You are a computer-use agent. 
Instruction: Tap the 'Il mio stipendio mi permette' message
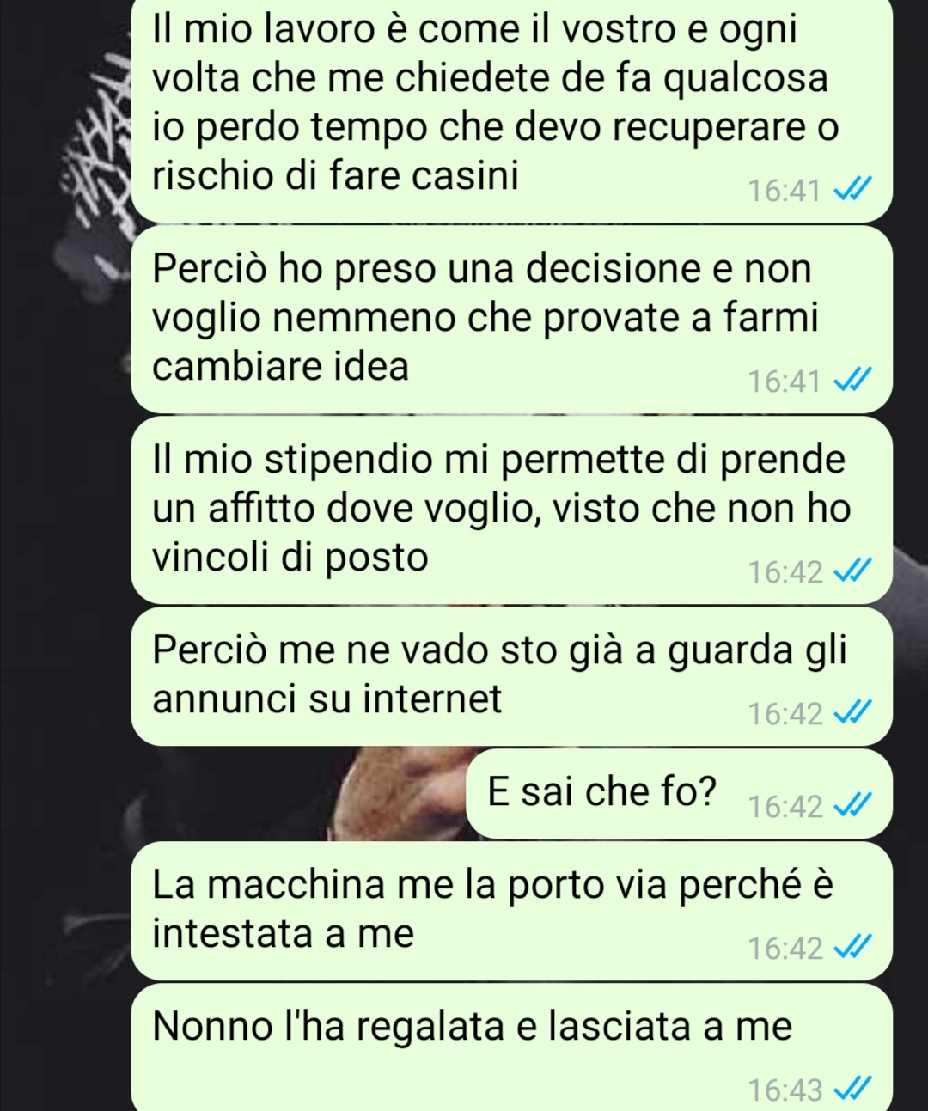point(512,510)
